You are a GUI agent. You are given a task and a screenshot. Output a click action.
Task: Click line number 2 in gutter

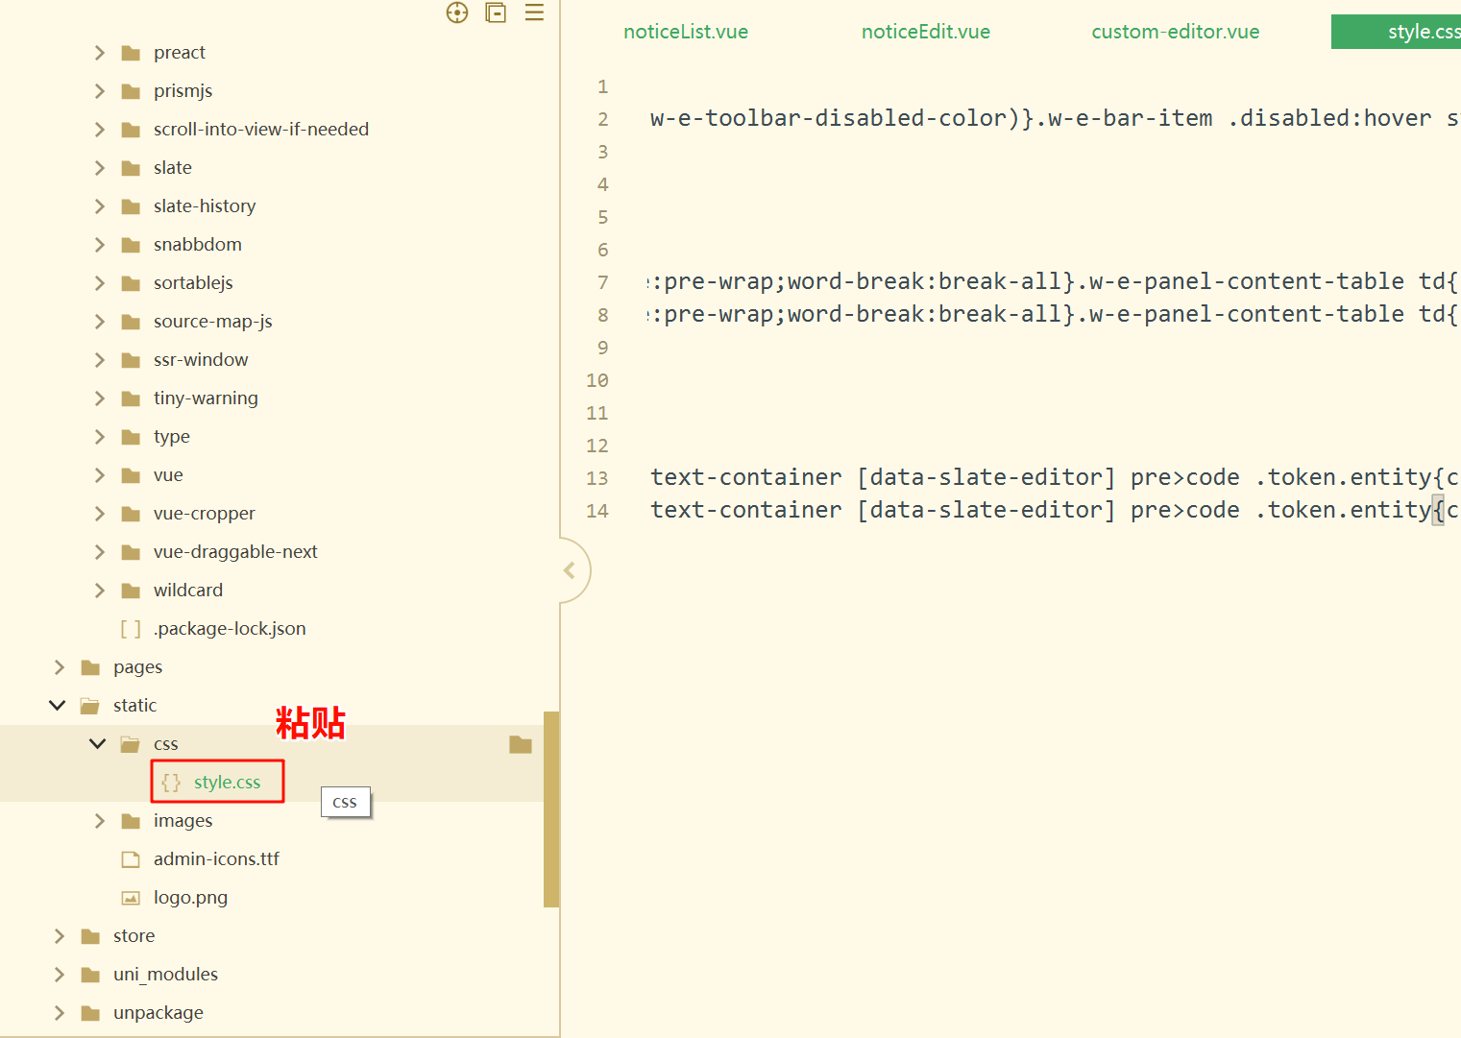pos(603,119)
